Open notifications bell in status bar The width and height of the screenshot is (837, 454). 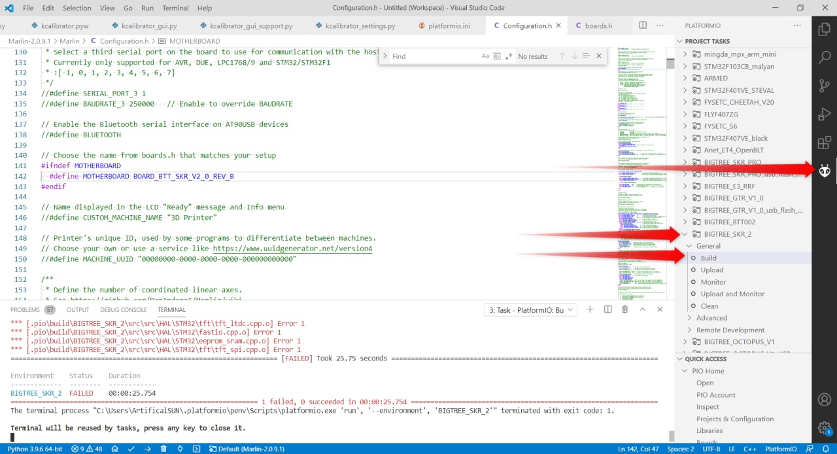click(x=827, y=449)
